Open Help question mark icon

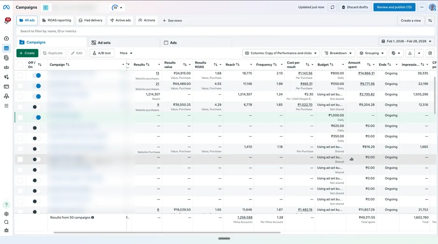(x=6, y=205)
